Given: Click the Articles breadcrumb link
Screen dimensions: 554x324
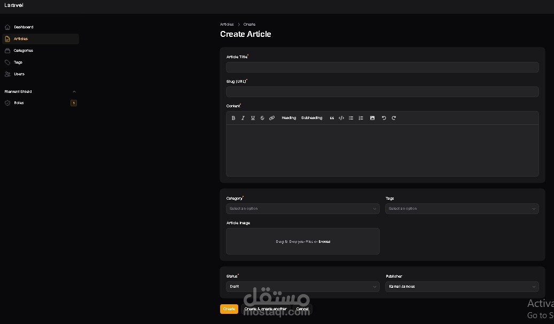Looking at the screenshot, I should [227, 25].
